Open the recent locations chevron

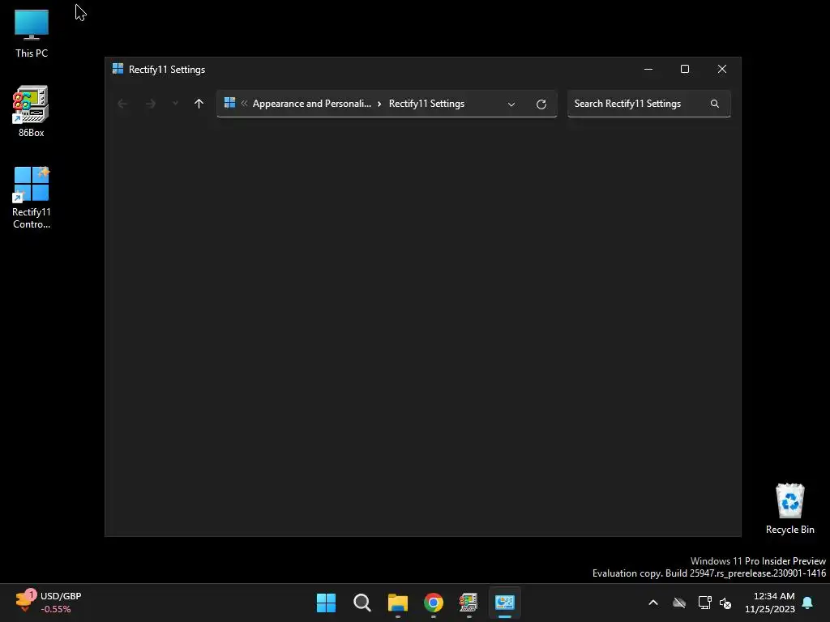click(175, 104)
